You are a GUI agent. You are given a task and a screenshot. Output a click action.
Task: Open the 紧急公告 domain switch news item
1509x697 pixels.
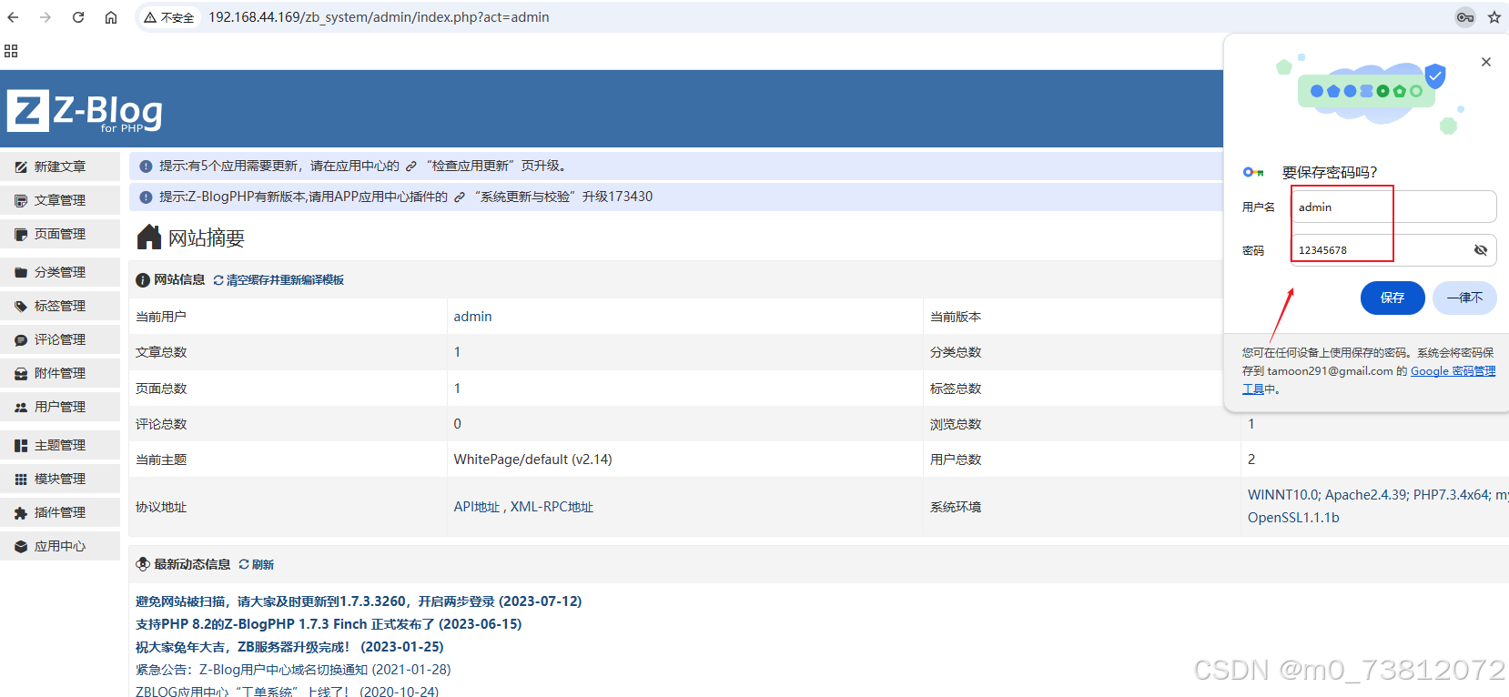pos(293,670)
